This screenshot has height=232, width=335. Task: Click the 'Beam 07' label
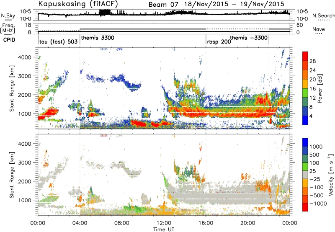163,5
